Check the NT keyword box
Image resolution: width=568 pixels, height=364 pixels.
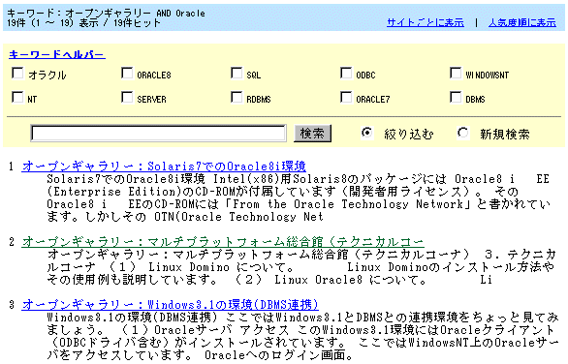[x=17, y=98]
